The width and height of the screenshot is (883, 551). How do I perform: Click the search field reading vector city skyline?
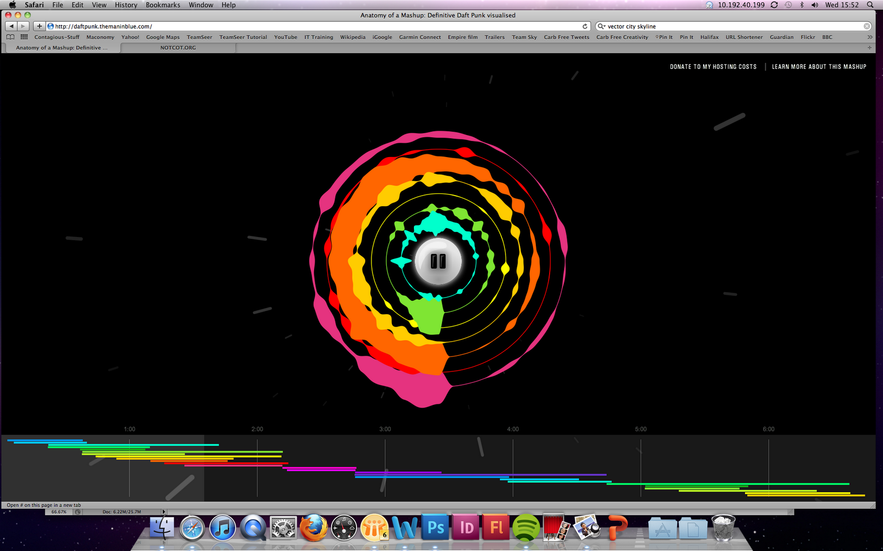(734, 26)
